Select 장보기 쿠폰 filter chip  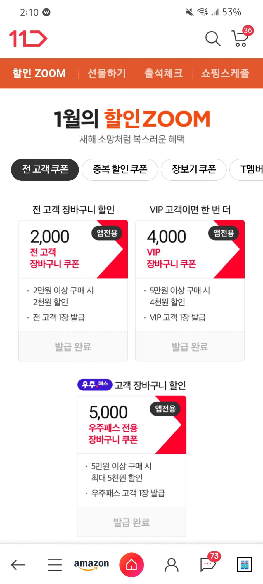click(194, 170)
